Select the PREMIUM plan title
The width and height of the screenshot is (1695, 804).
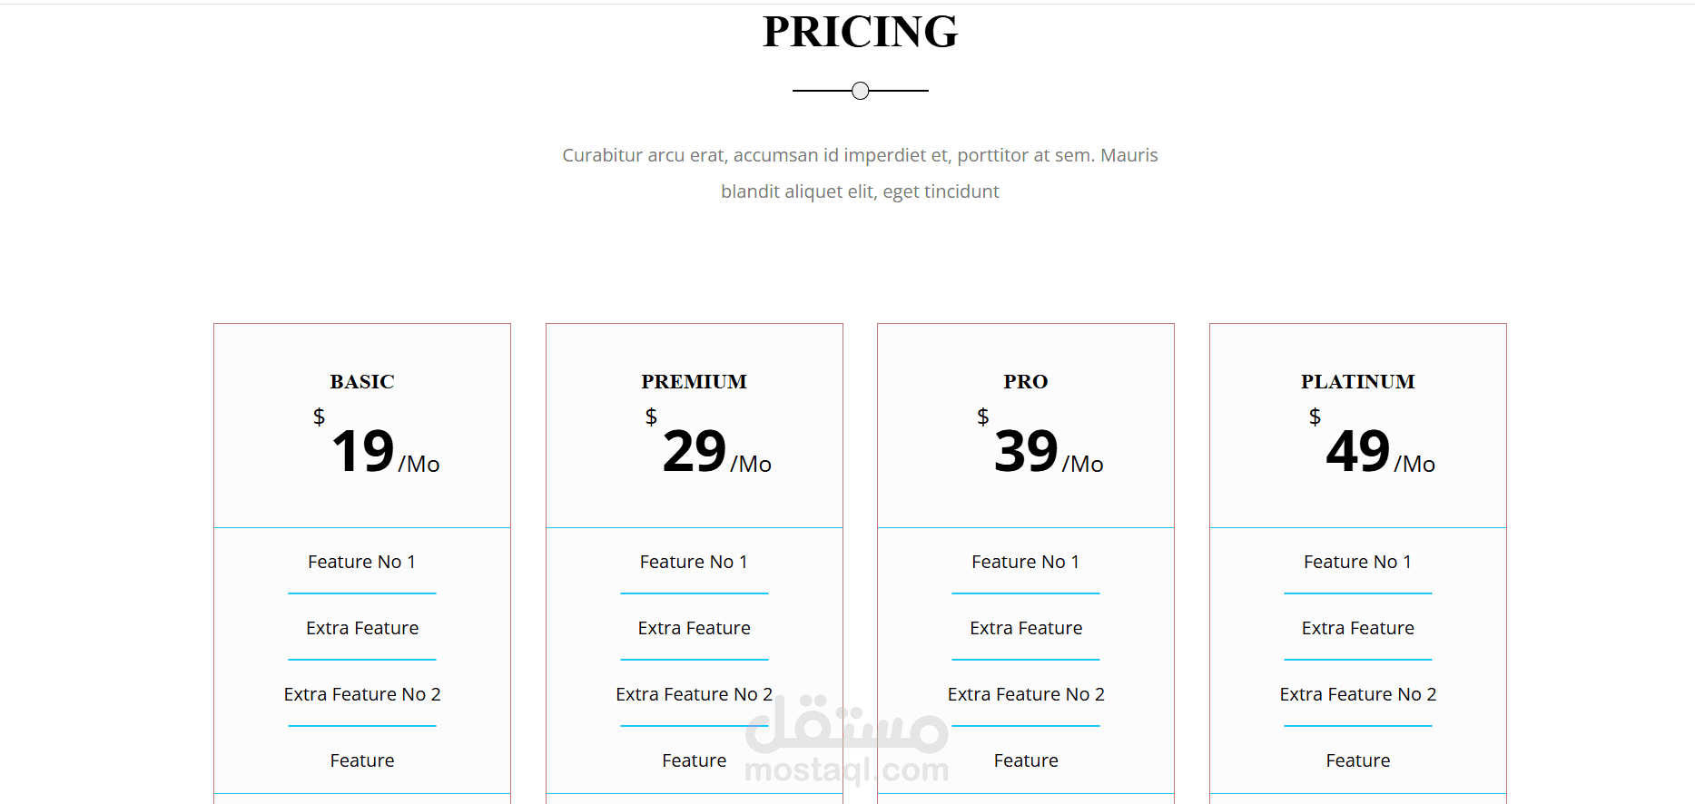point(695,382)
